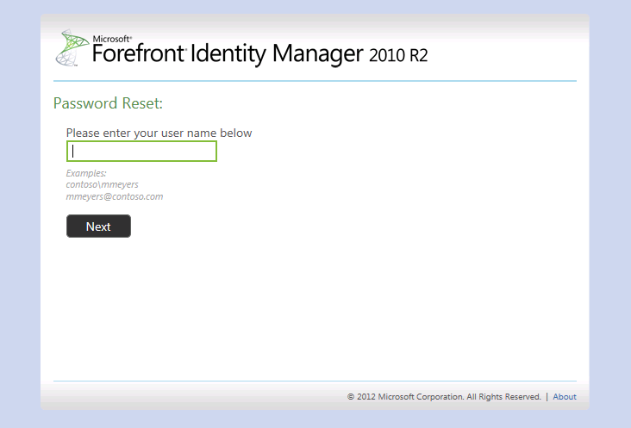Click the "Examples:" hint label

tap(86, 173)
